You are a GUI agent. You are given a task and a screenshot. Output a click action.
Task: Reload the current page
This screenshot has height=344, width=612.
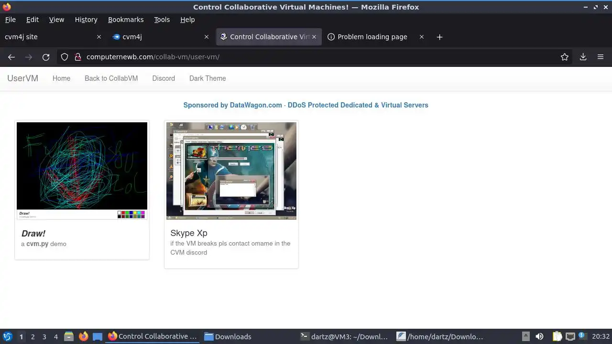coord(46,57)
